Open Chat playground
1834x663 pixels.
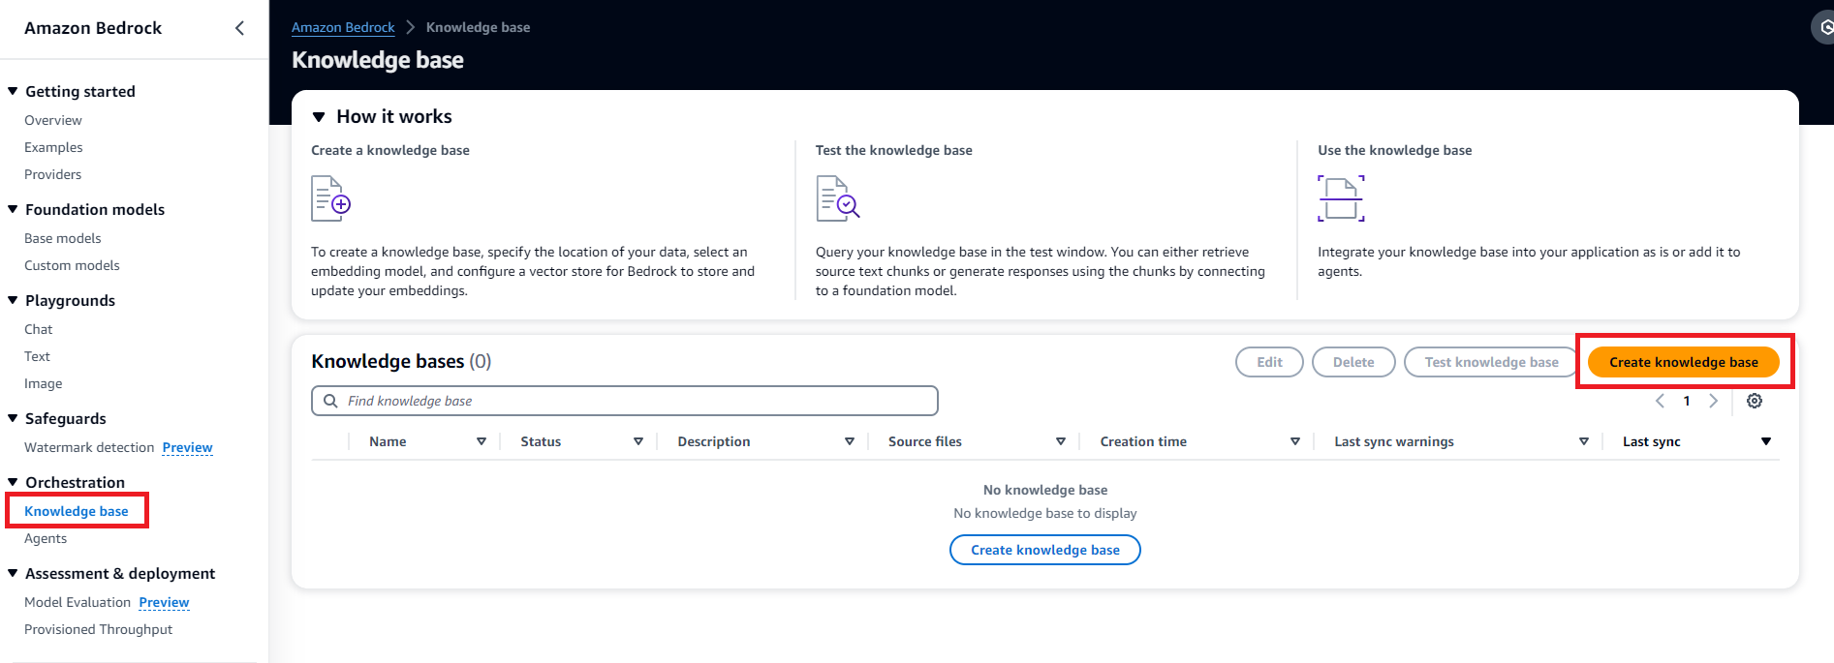coord(38,329)
